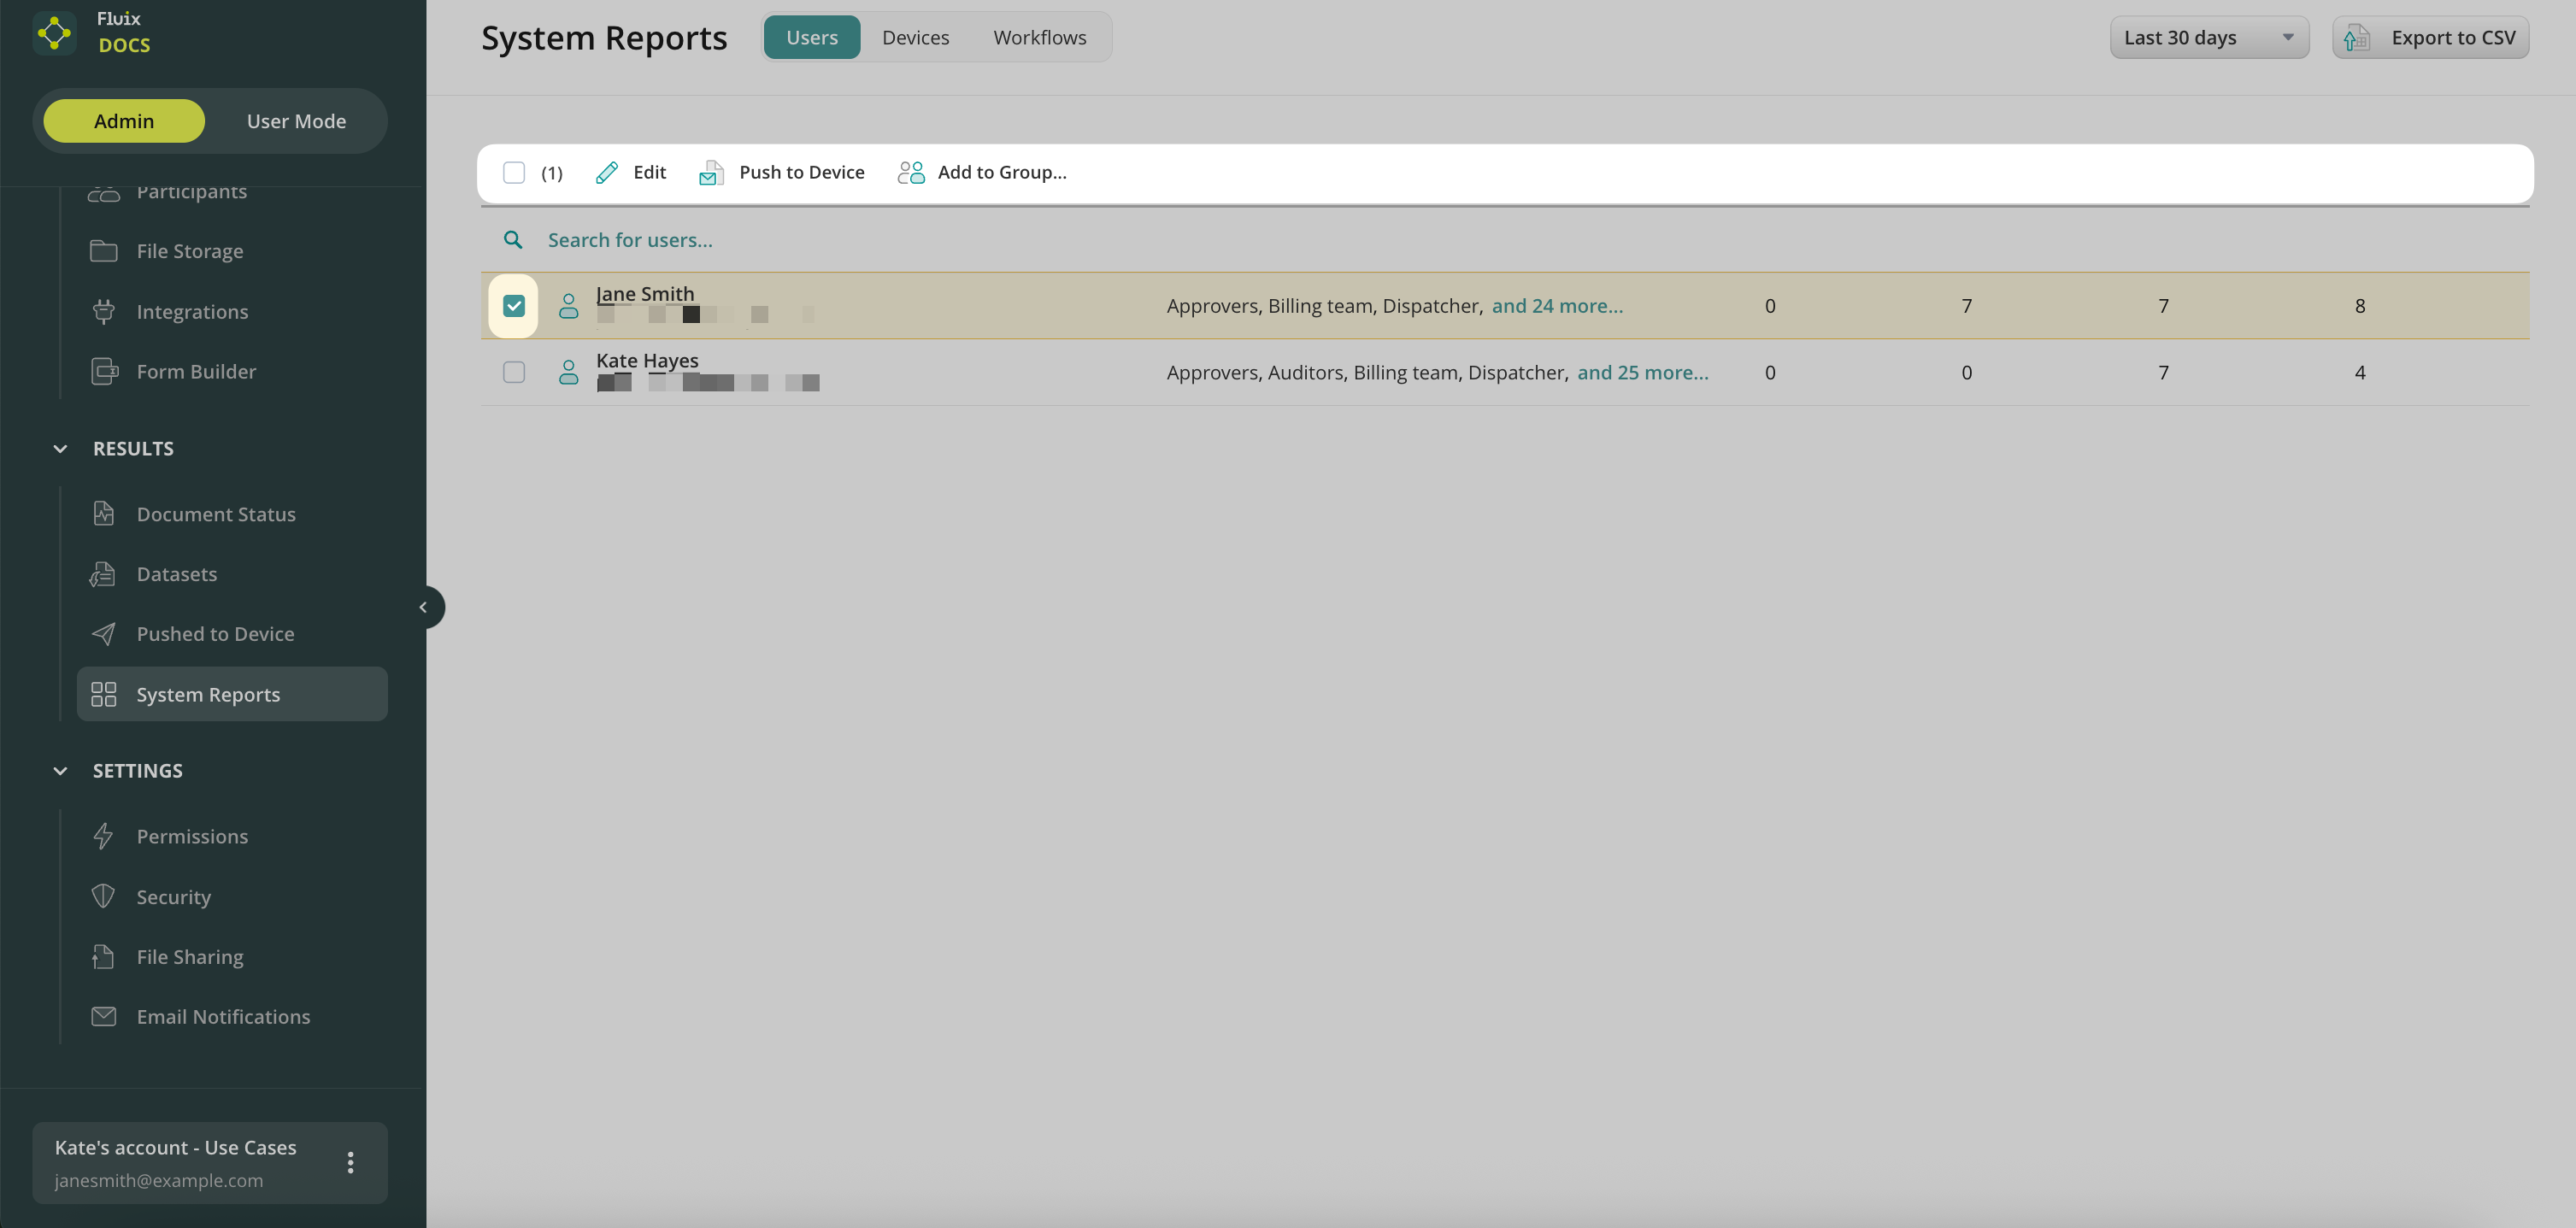The height and width of the screenshot is (1228, 2576).
Task: Open the Form Builder page
Action: (196, 371)
